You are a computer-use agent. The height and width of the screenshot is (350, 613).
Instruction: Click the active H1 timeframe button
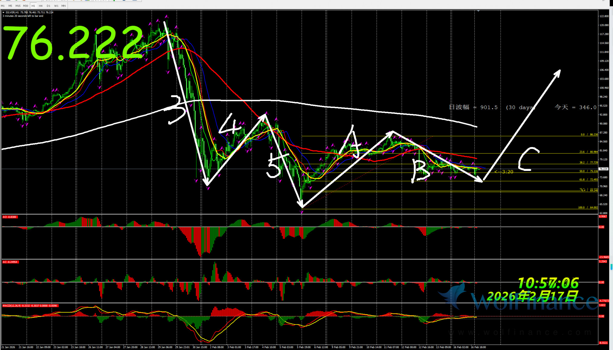coord(33,6)
